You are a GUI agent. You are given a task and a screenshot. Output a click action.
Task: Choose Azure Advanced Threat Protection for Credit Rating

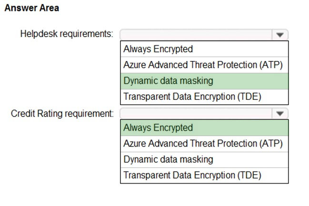[204, 144]
